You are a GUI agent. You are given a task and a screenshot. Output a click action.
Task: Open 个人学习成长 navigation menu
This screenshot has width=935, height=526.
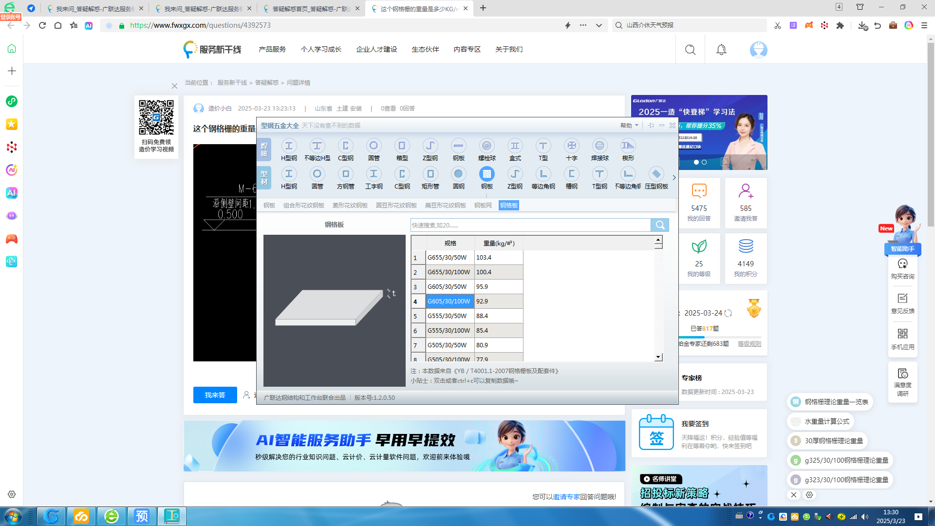click(x=321, y=49)
